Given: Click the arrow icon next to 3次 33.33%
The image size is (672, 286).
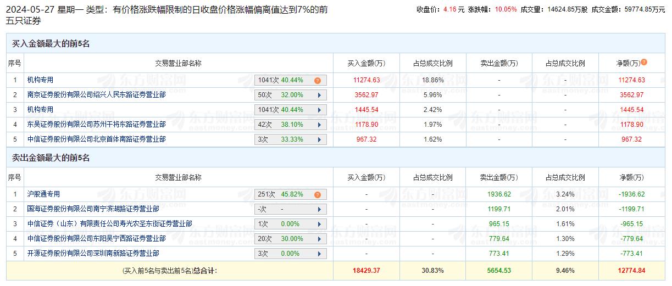Looking at the screenshot, I should pyautogui.click(x=319, y=139).
